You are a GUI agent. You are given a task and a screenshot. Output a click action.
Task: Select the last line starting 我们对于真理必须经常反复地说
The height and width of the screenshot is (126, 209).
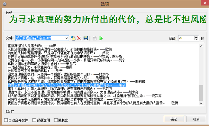click(x=93, y=103)
